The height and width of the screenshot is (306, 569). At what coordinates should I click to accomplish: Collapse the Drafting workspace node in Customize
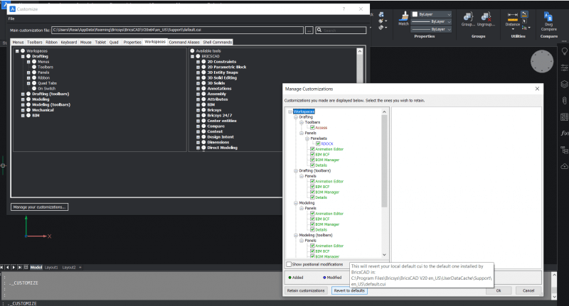tap(23, 56)
